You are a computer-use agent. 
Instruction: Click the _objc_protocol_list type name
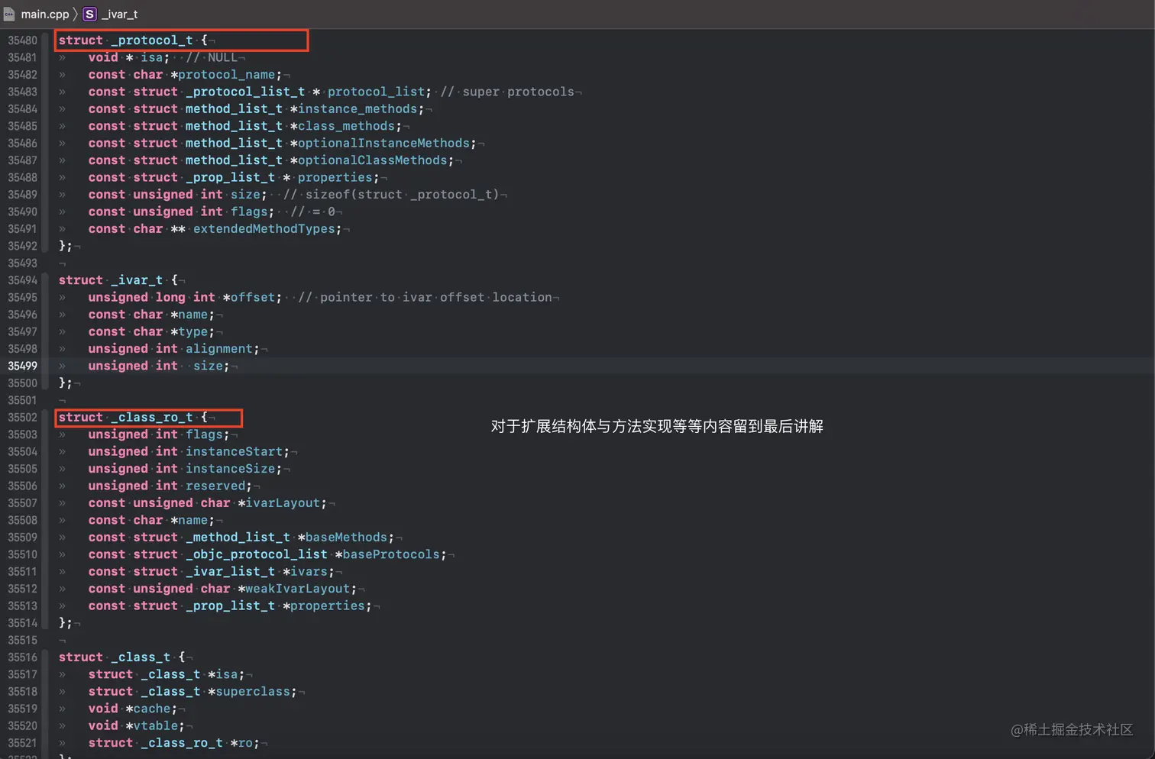256,554
